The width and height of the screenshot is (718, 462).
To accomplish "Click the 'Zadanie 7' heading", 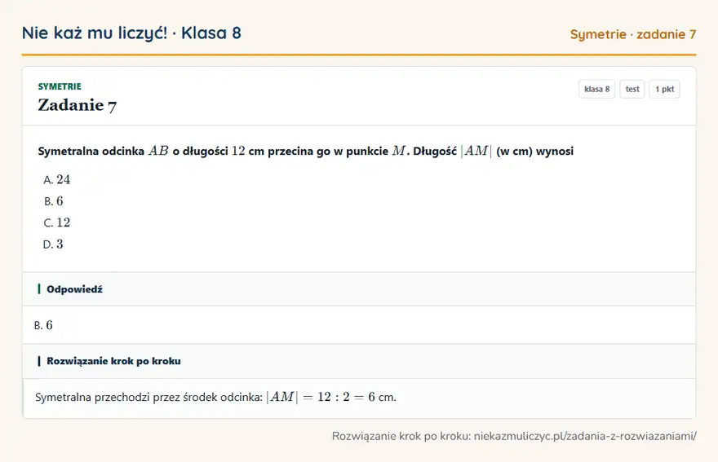I will tap(77, 105).
